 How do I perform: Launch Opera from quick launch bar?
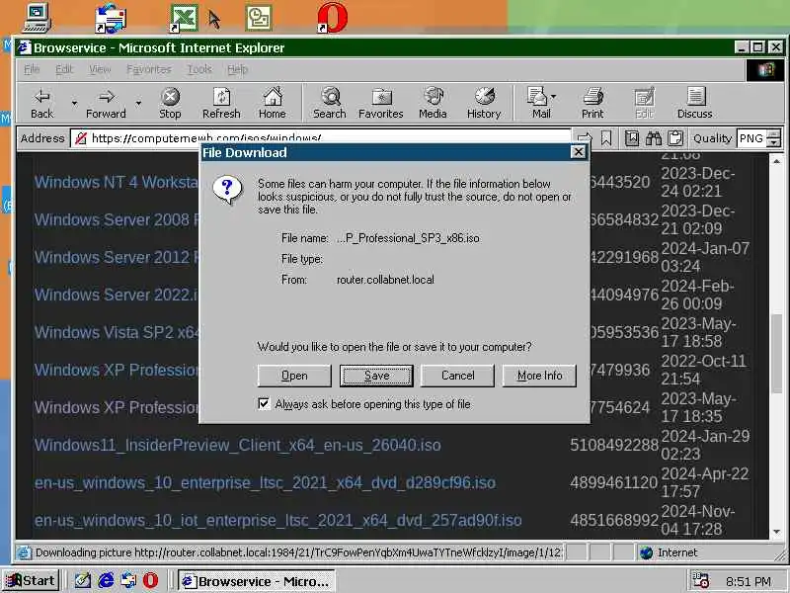(150, 581)
